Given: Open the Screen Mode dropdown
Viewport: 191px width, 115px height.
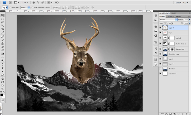Looking at the screenshot, I should [x=57, y=3].
